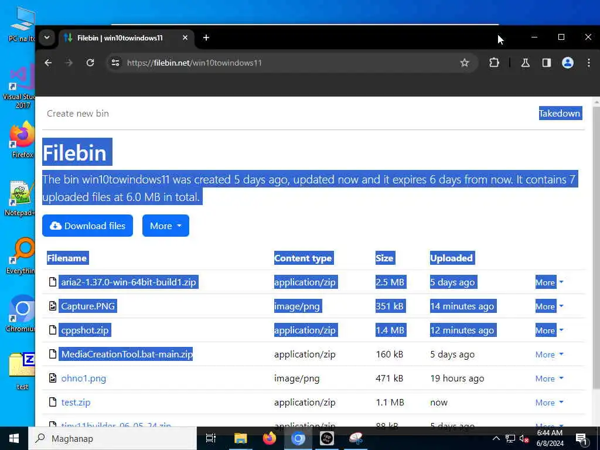
Task: Reload the Filebin page
Action: point(90,63)
